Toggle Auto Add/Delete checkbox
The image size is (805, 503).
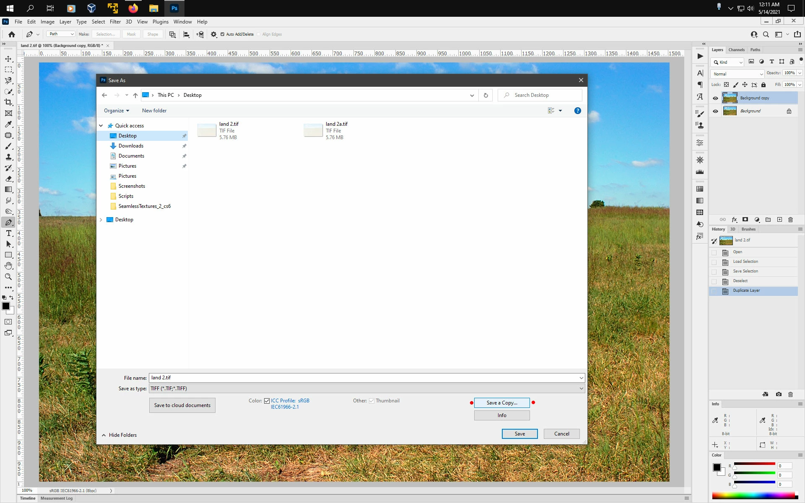click(x=223, y=34)
